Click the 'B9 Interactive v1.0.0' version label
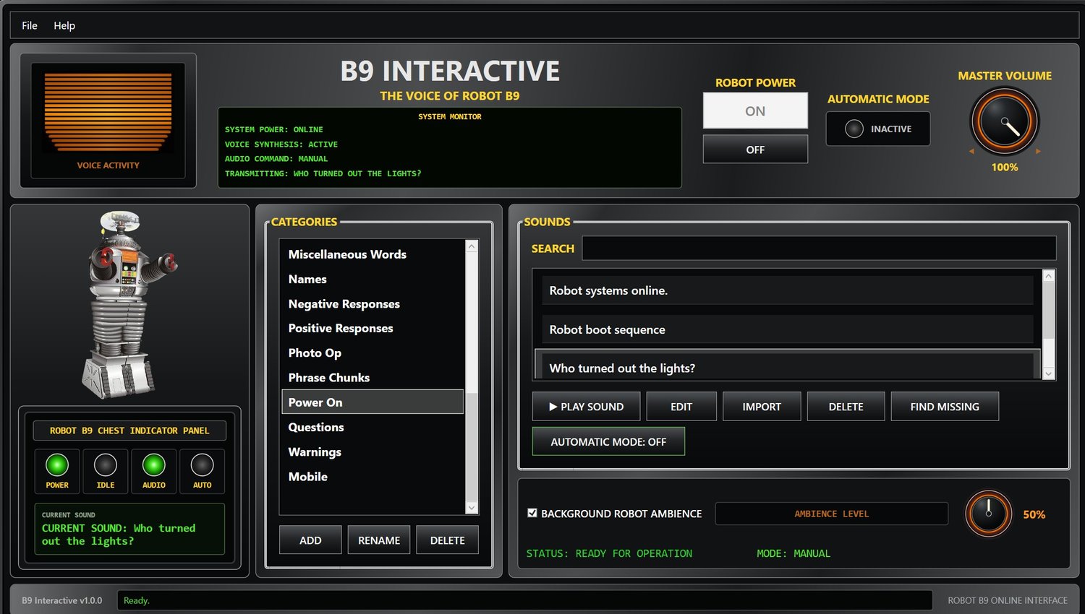The height and width of the screenshot is (614, 1085). [62, 600]
